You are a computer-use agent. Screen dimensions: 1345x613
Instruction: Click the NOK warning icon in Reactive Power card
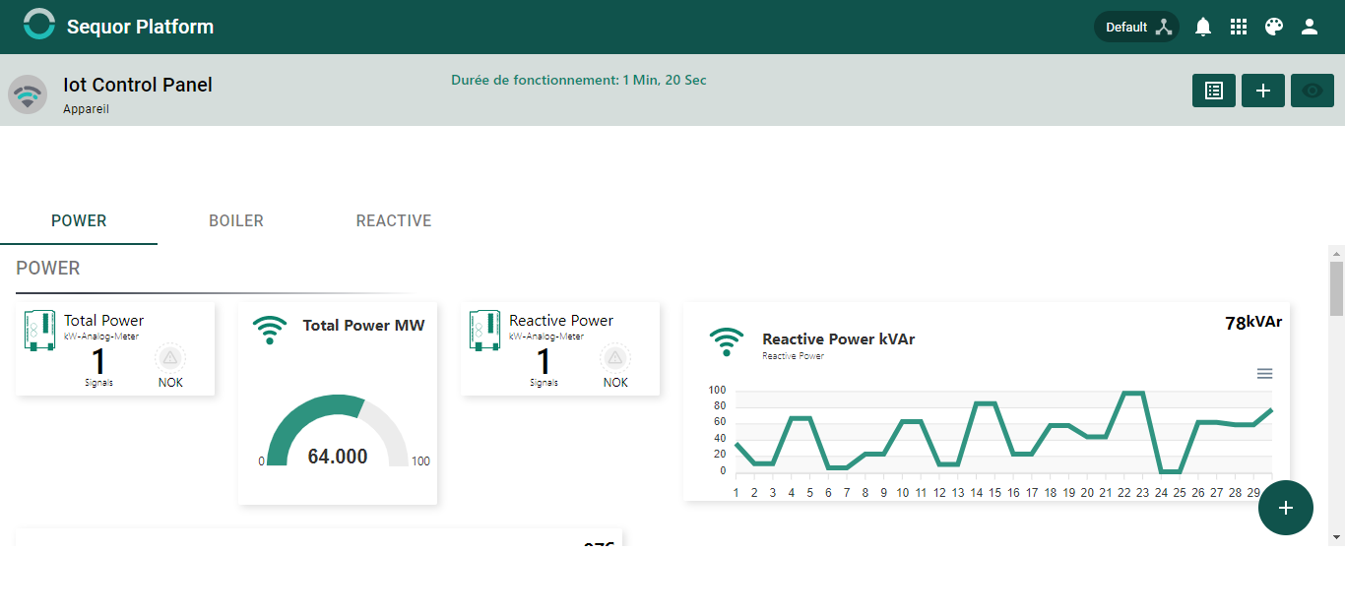[x=615, y=357]
